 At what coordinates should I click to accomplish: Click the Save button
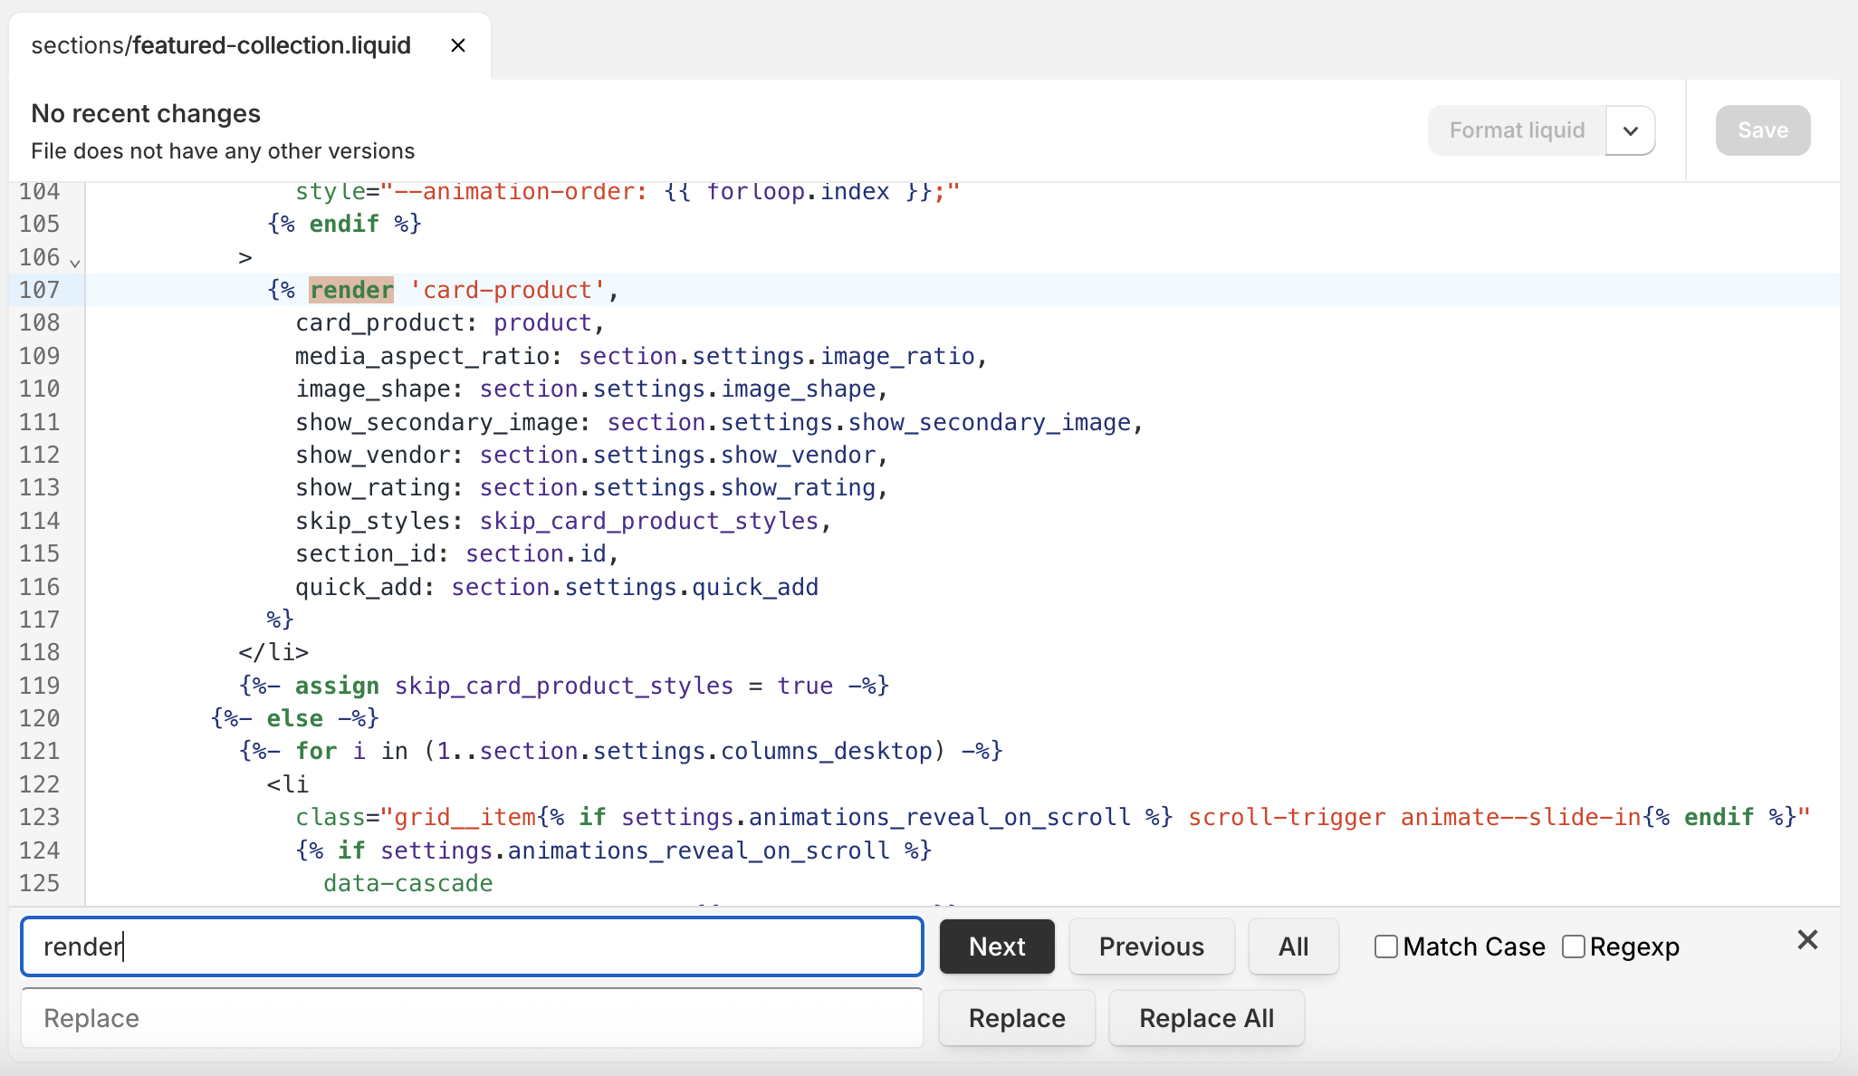(1762, 130)
